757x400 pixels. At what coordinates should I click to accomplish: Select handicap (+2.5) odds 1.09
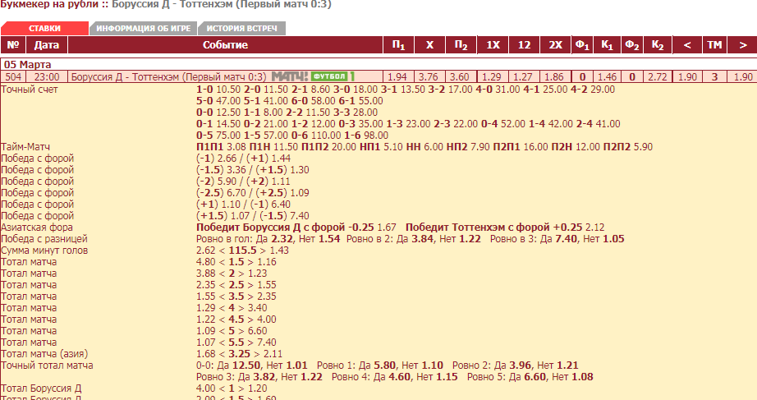[282, 193]
